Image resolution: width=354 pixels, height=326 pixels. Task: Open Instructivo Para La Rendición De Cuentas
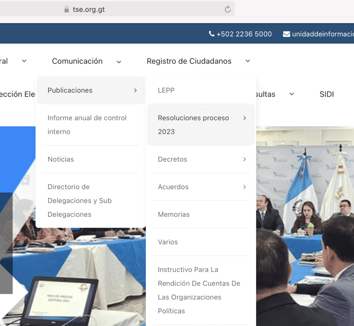point(199,290)
